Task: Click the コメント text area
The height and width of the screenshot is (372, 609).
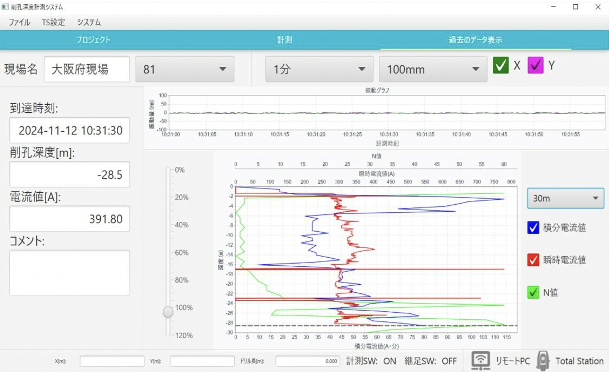Action: [70, 273]
